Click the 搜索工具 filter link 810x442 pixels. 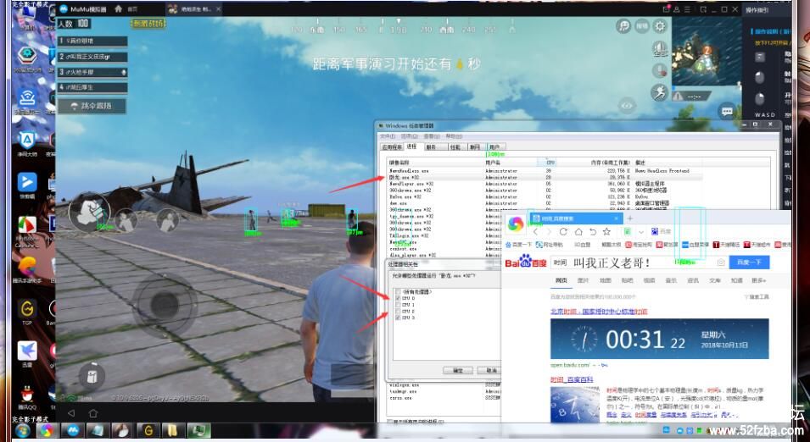click(x=757, y=297)
